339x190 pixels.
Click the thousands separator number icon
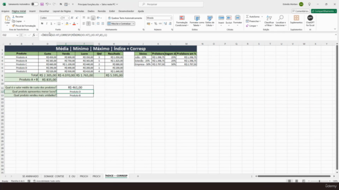(x=160, y=23)
